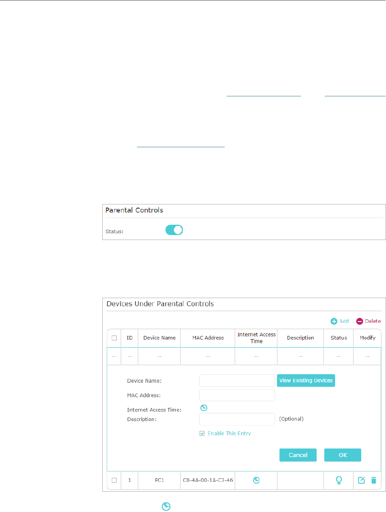
Task: Click the Internet Access Time column header
Action: click(256, 338)
